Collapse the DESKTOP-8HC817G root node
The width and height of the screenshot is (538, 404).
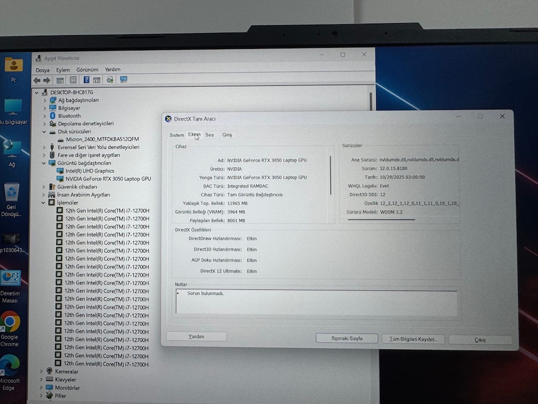[36, 93]
